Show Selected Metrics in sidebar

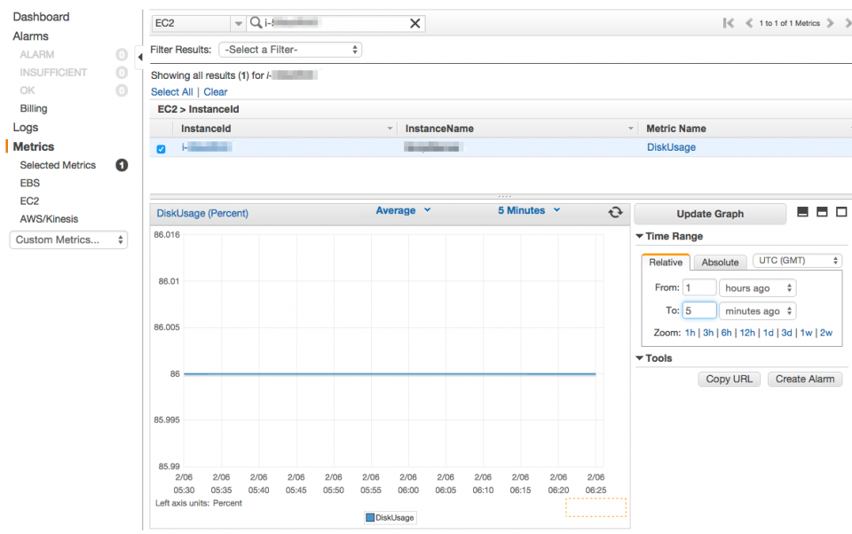[x=58, y=165]
